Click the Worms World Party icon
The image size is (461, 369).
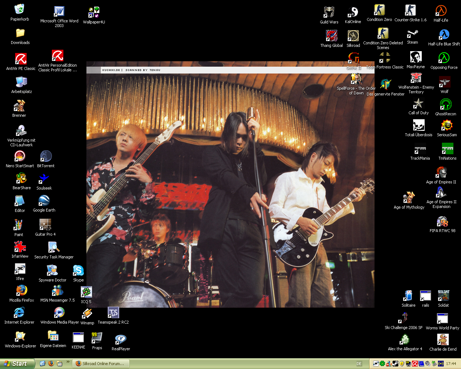442,319
